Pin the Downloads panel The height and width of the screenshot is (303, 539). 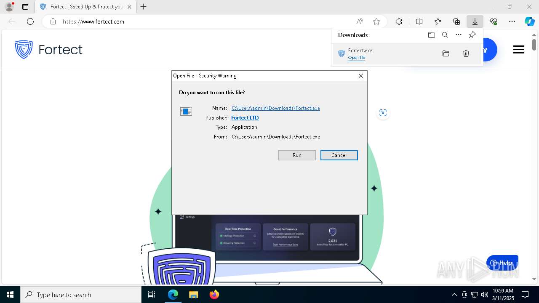(472, 35)
